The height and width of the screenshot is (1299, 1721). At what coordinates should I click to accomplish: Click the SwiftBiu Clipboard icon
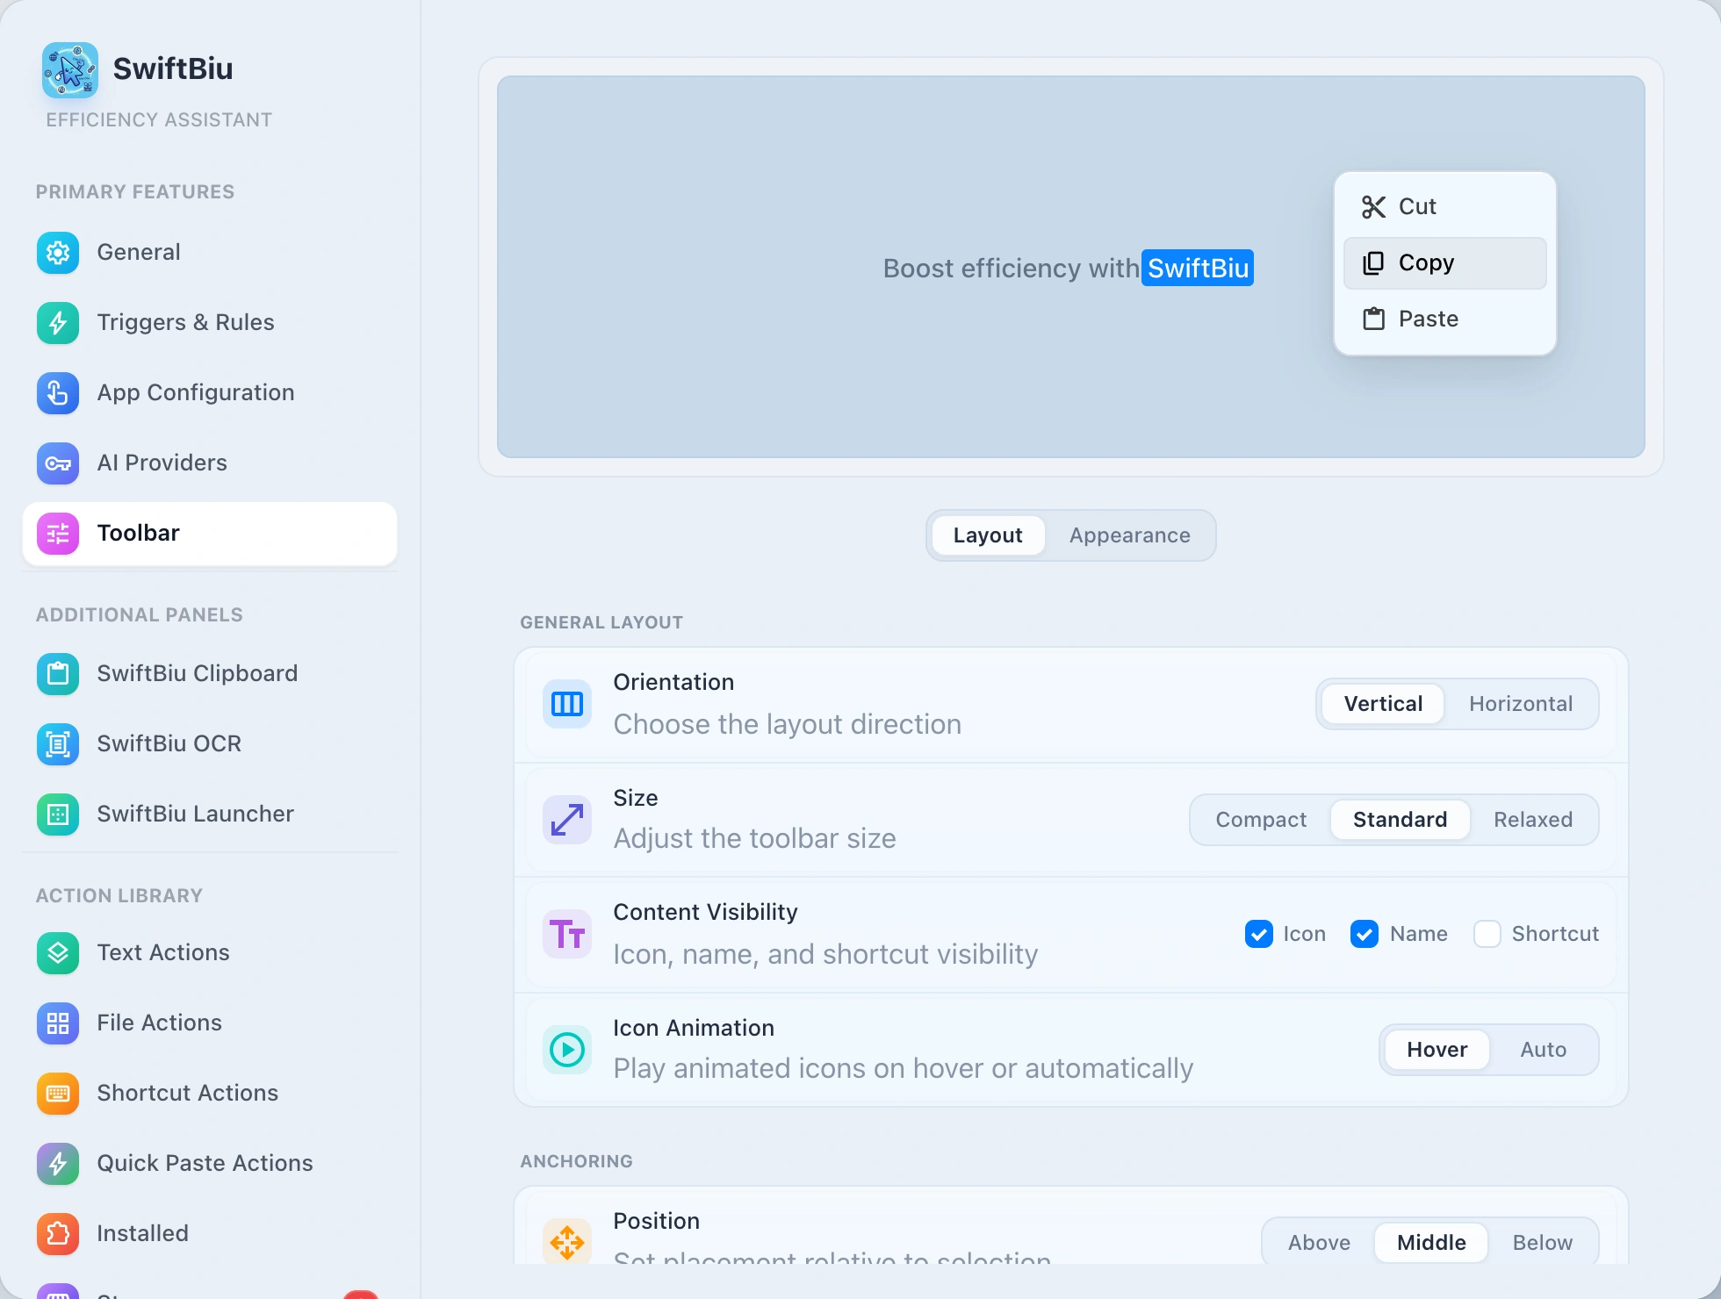click(58, 674)
